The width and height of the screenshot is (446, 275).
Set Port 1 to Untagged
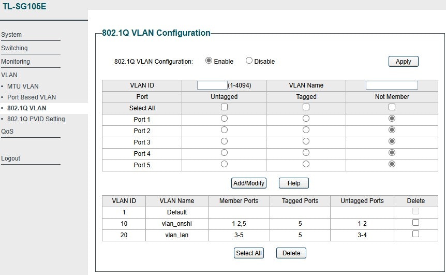224,119
